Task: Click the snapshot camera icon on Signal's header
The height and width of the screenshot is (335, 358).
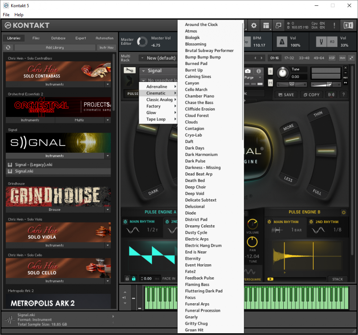Action: (x=247, y=71)
